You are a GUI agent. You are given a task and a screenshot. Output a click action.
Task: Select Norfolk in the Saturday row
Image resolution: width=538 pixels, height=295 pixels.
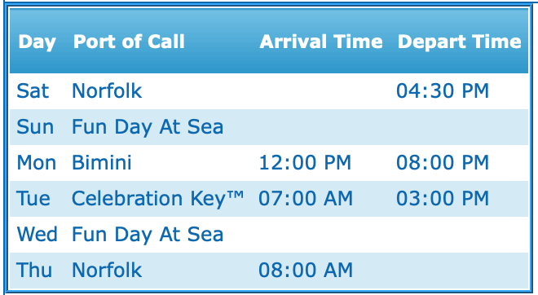(107, 91)
